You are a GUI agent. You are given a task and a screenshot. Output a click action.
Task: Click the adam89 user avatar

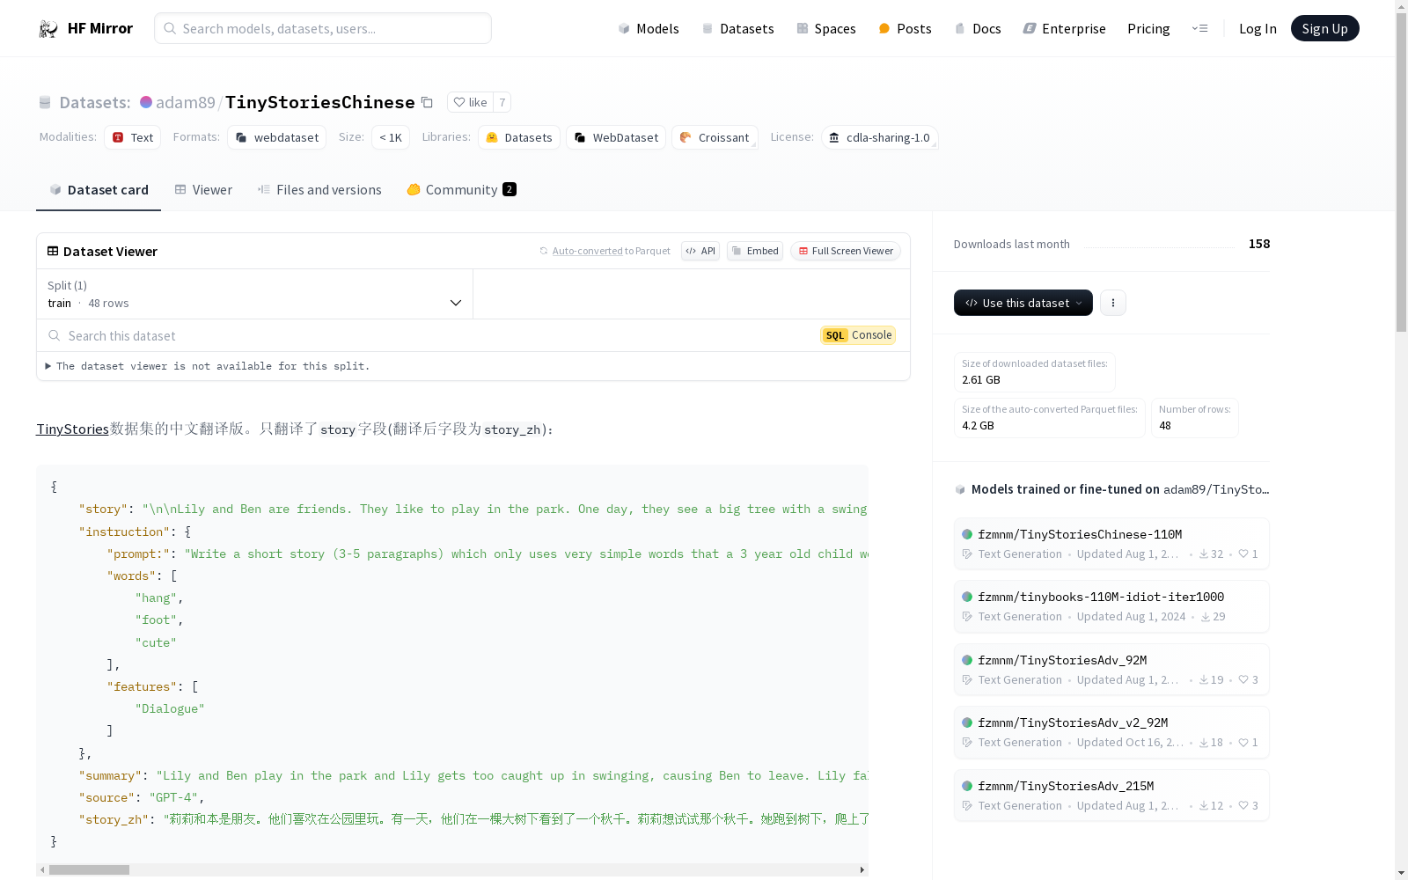point(146,102)
